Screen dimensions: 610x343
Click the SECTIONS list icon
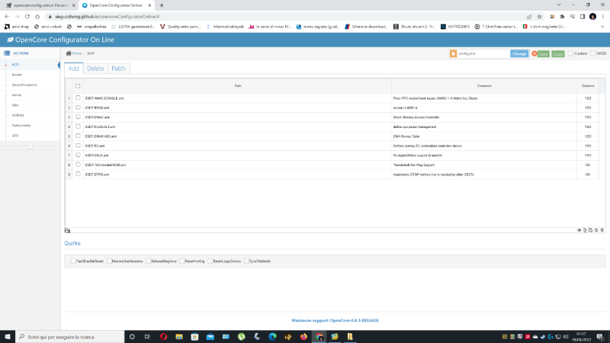tap(7, 53)
